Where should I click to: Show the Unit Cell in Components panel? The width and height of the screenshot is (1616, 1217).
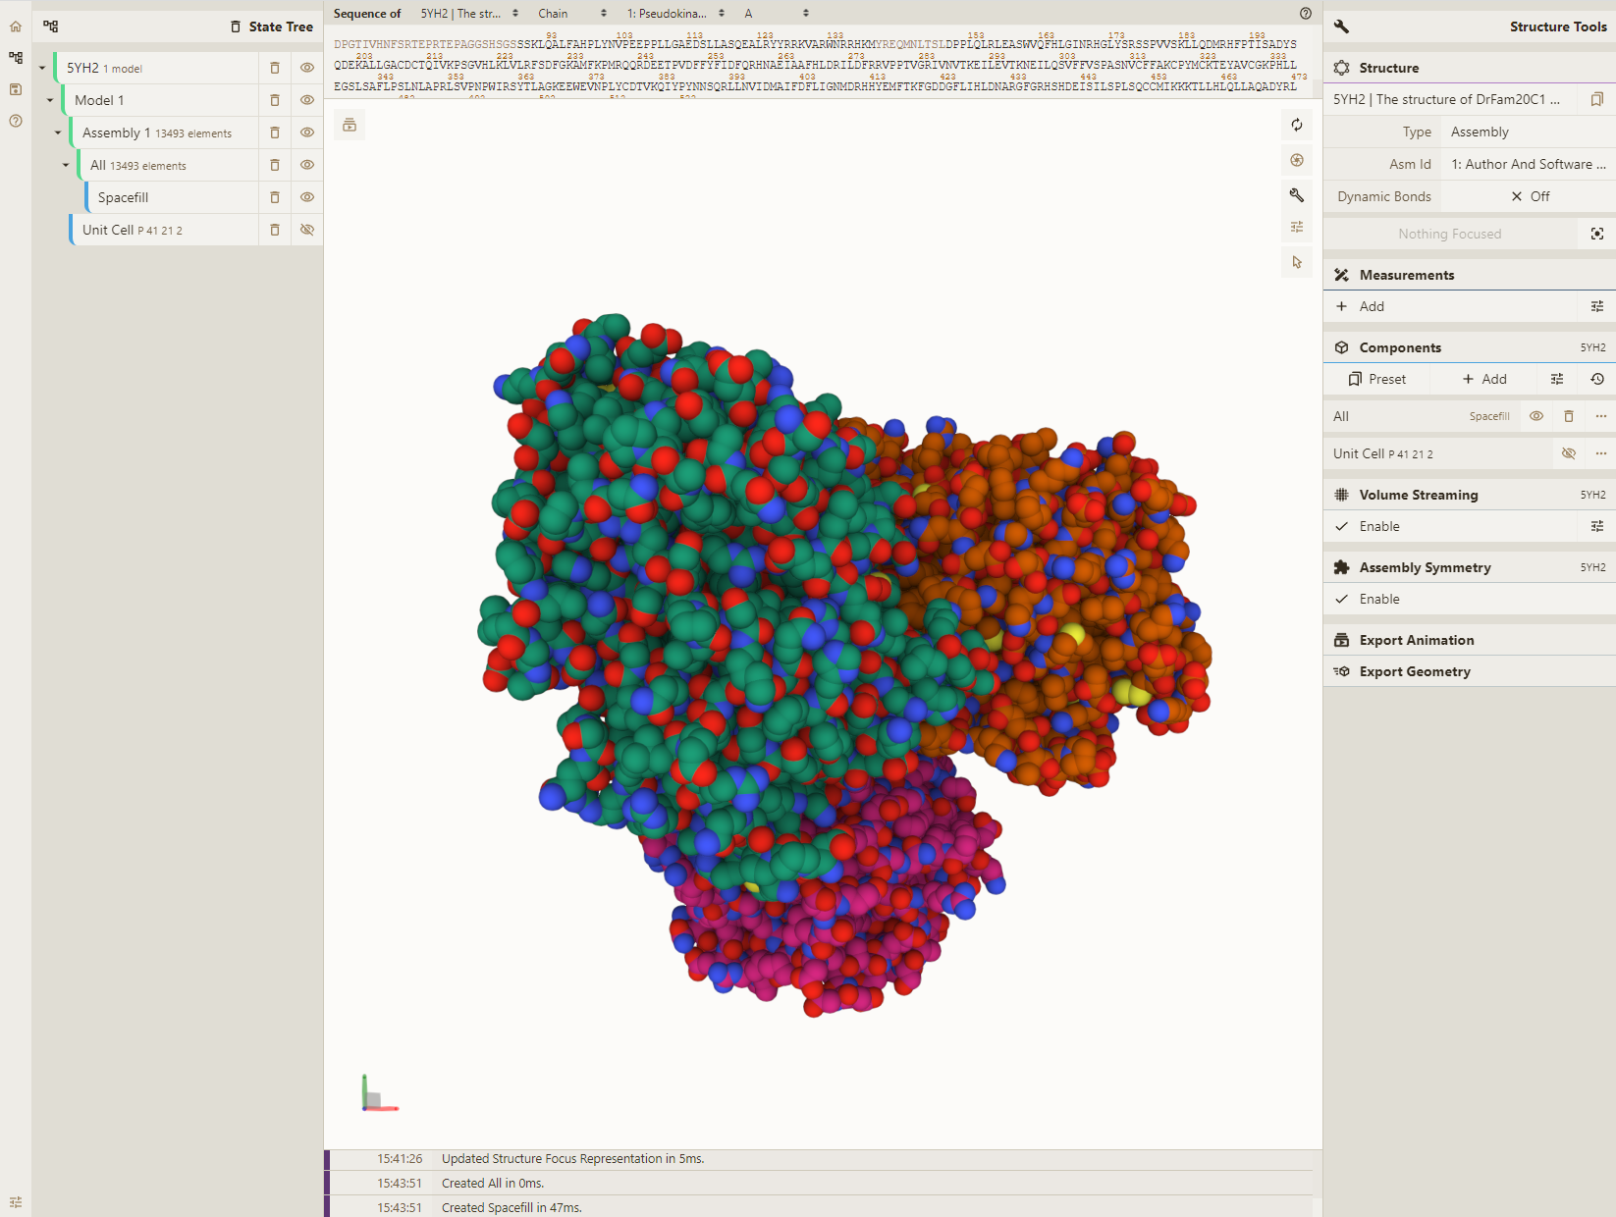(1569, 453)
